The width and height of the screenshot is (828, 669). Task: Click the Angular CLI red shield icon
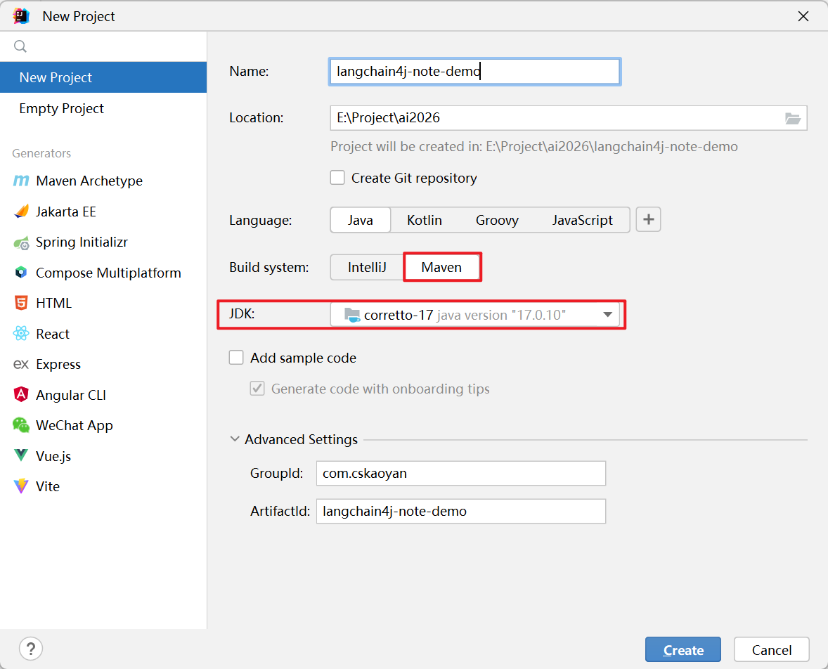(x=21, y=394)
